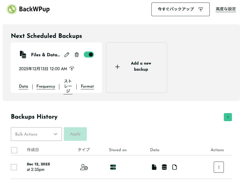Viewport: 240px width, 182px height.
Task: Click the pencil edit icon for Files & Database
Action: point(67,55)
